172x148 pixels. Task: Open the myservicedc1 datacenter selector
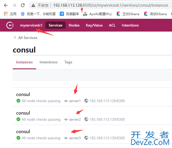(31, 25)
